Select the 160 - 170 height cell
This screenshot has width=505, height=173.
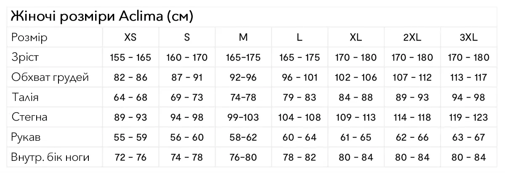point(187,57)
